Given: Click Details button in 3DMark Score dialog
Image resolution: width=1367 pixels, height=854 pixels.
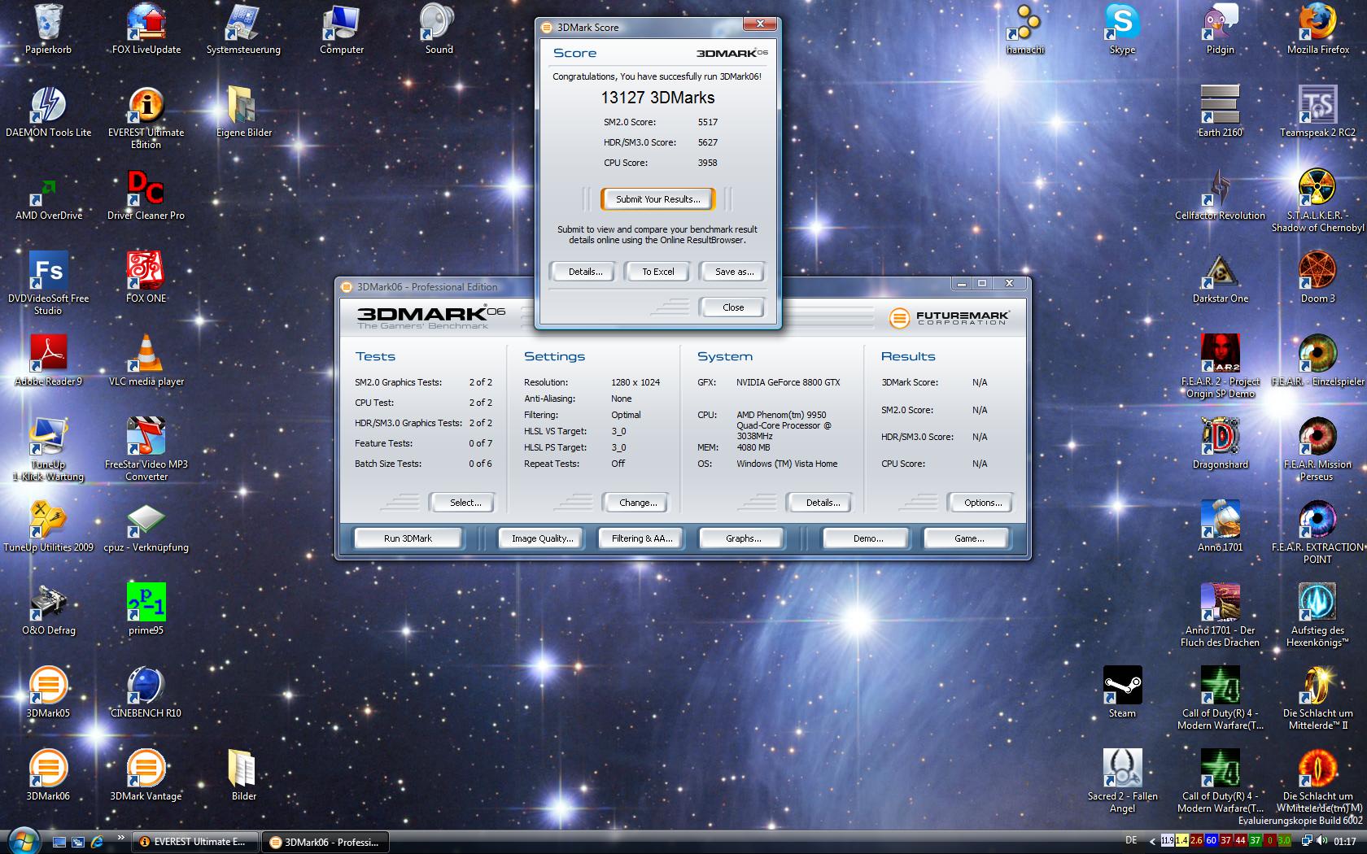Looking at the screenshot, I should (585, 272).
